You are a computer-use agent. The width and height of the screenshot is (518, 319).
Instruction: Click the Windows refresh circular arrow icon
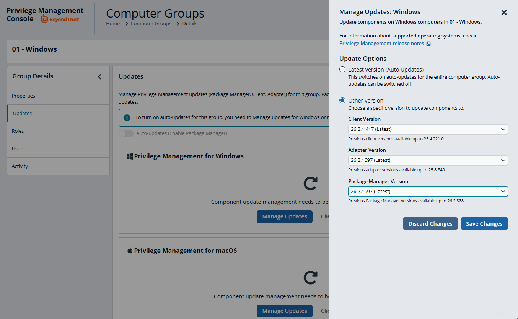[x=310, y=183]
